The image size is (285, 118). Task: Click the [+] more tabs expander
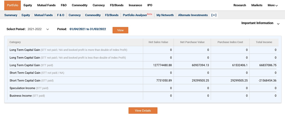tap(214, 15)
